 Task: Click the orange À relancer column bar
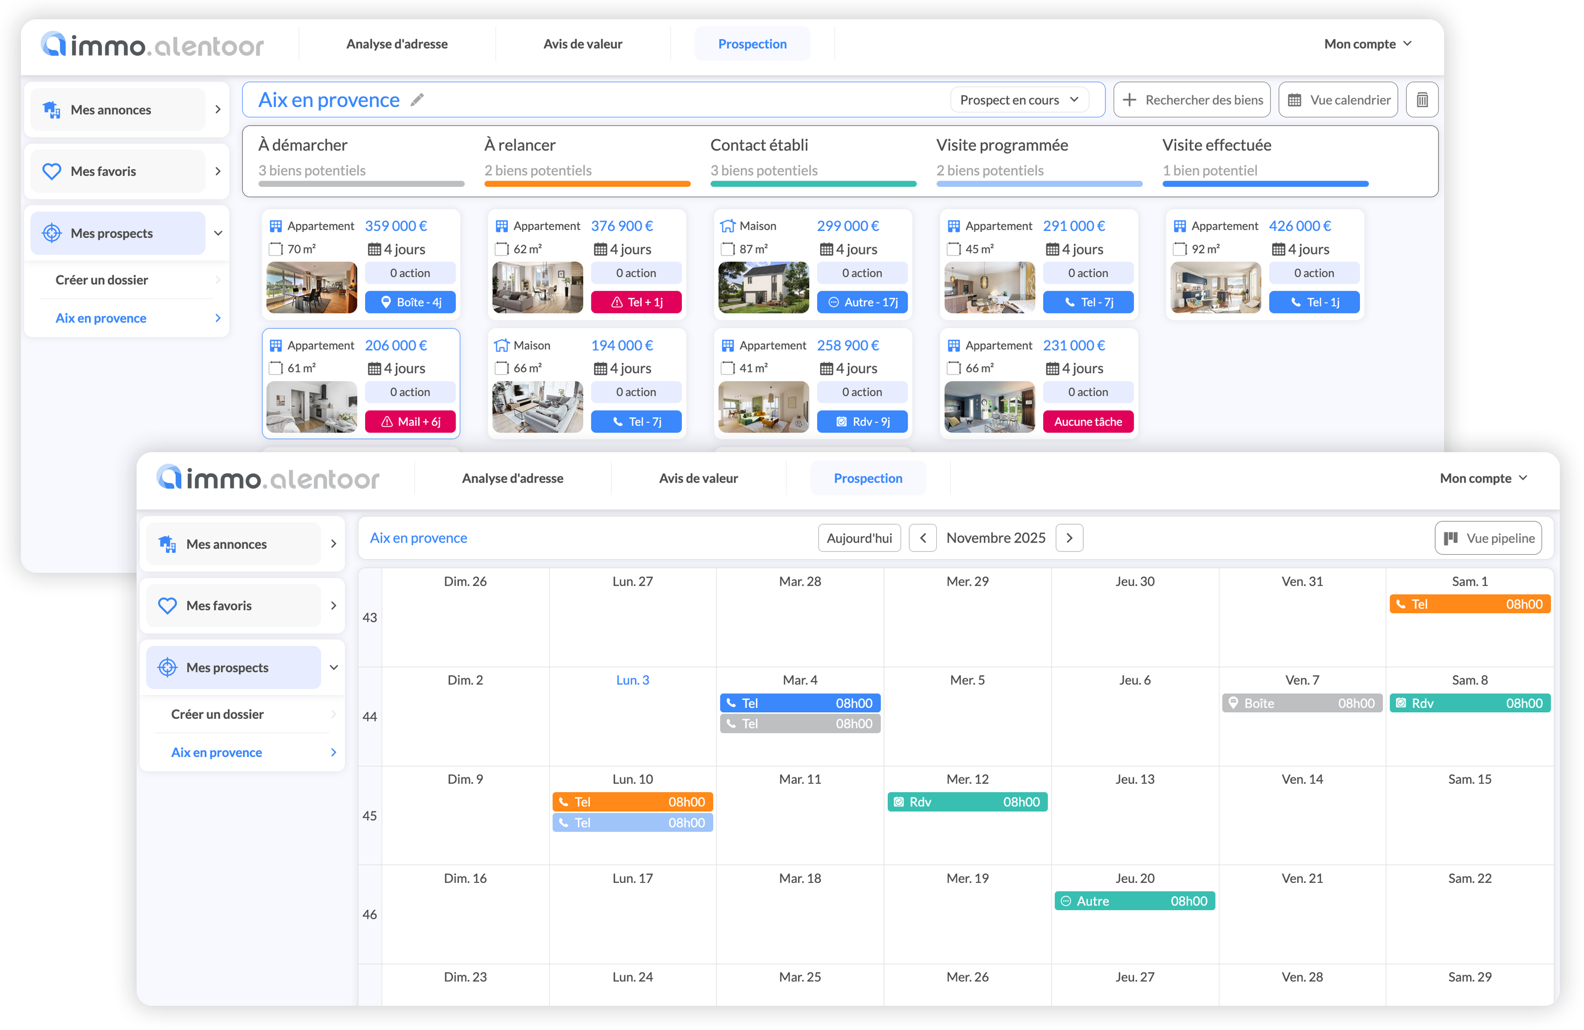(x=587, y=184)
